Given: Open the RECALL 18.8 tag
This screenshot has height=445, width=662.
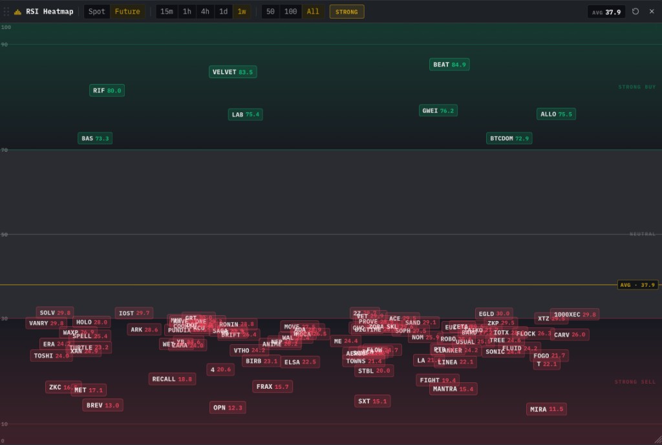Looking at the screenshot, I should coord(172,378).
